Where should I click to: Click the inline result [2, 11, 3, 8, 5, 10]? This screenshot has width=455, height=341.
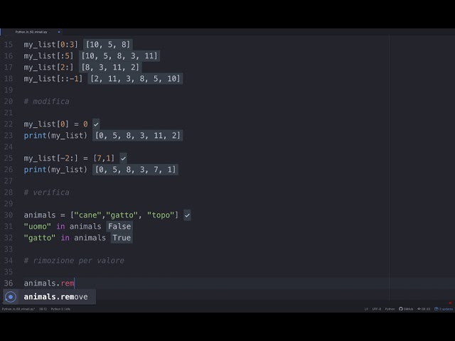tap(135, 79)
